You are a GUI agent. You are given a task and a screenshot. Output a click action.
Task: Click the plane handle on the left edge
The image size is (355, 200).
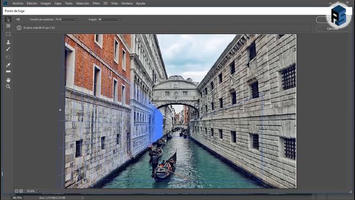(60, 110)
